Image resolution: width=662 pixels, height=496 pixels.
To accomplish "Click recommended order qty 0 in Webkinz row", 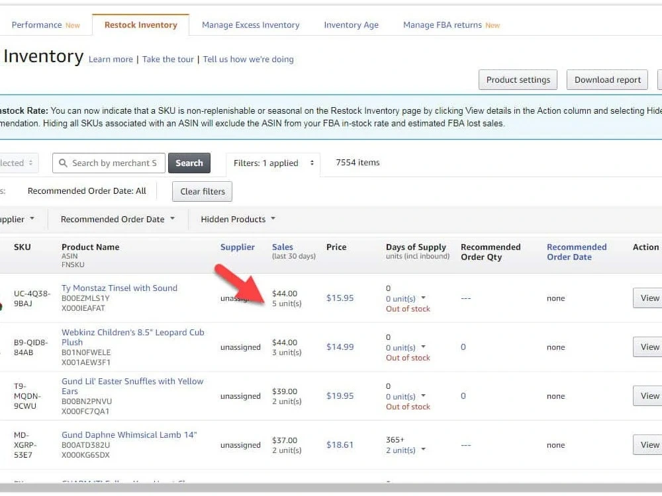I will coord(463,347).
